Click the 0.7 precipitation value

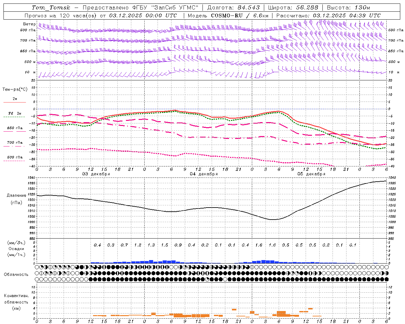pos(124,245)
